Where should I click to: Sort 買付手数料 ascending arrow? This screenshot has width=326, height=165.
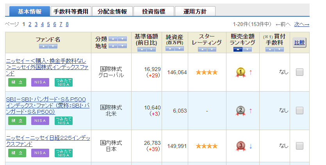pyautogui.click(x=270, y=49)
